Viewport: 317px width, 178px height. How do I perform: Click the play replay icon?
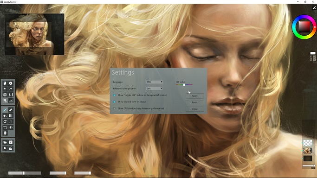pyautogui.click(x=5, y=148)
